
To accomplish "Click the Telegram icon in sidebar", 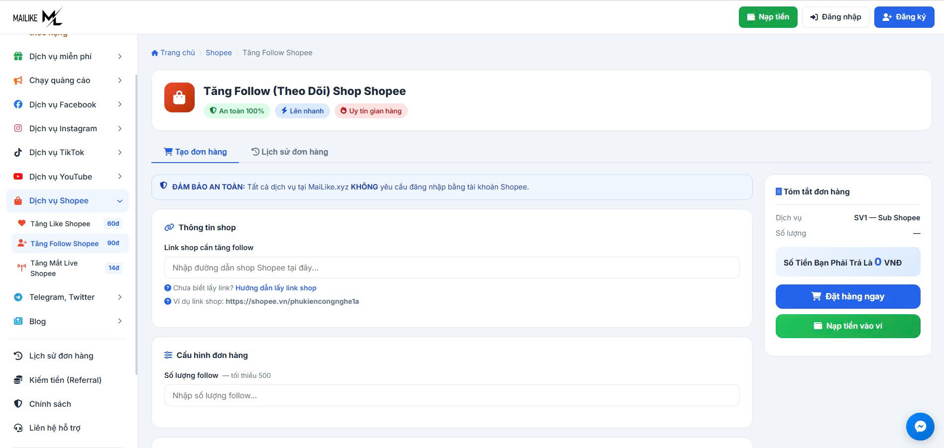I will click(x=18, y=297).
